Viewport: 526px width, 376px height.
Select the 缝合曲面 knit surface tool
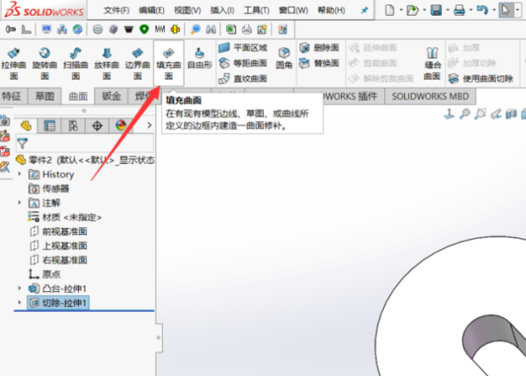(432, 63)
